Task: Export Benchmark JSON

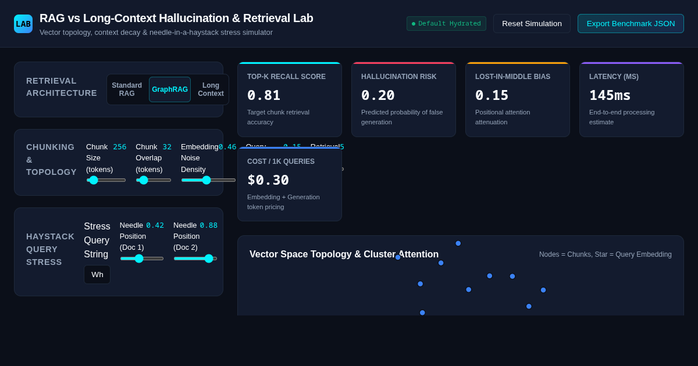Action: [x=631, y=24]
